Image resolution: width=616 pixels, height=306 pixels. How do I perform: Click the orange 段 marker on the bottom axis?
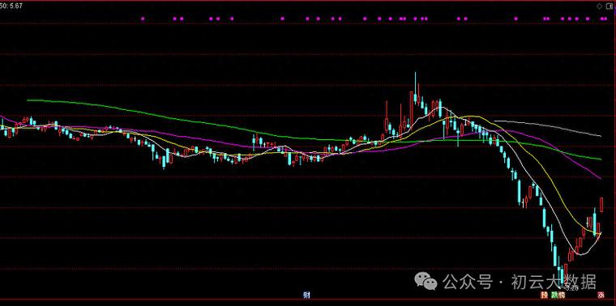(544, 295)
